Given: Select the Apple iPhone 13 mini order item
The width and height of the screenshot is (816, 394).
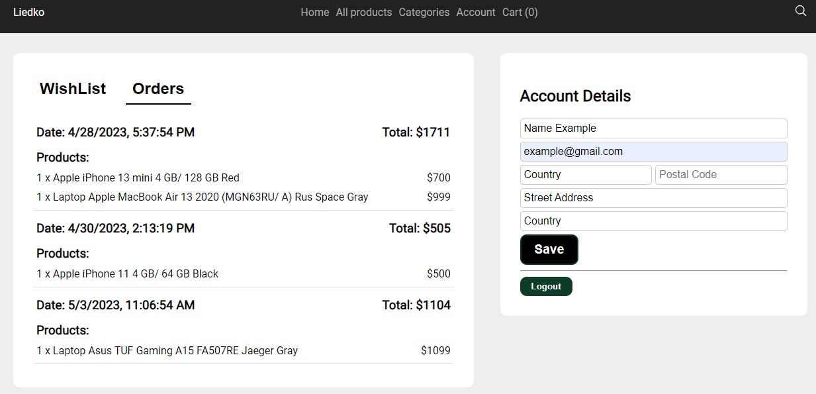Looking at the screenshot, I should (138, 177).
